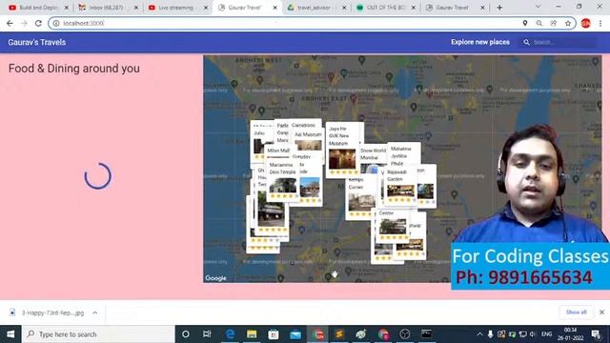The image size is (610, 343).
Task: Open the notification center icon
Action: coord(596,334)
